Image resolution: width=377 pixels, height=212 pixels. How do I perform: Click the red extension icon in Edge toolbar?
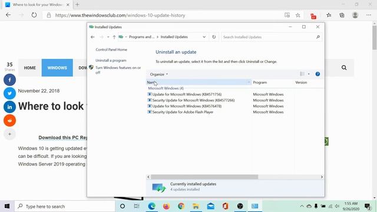313,16
